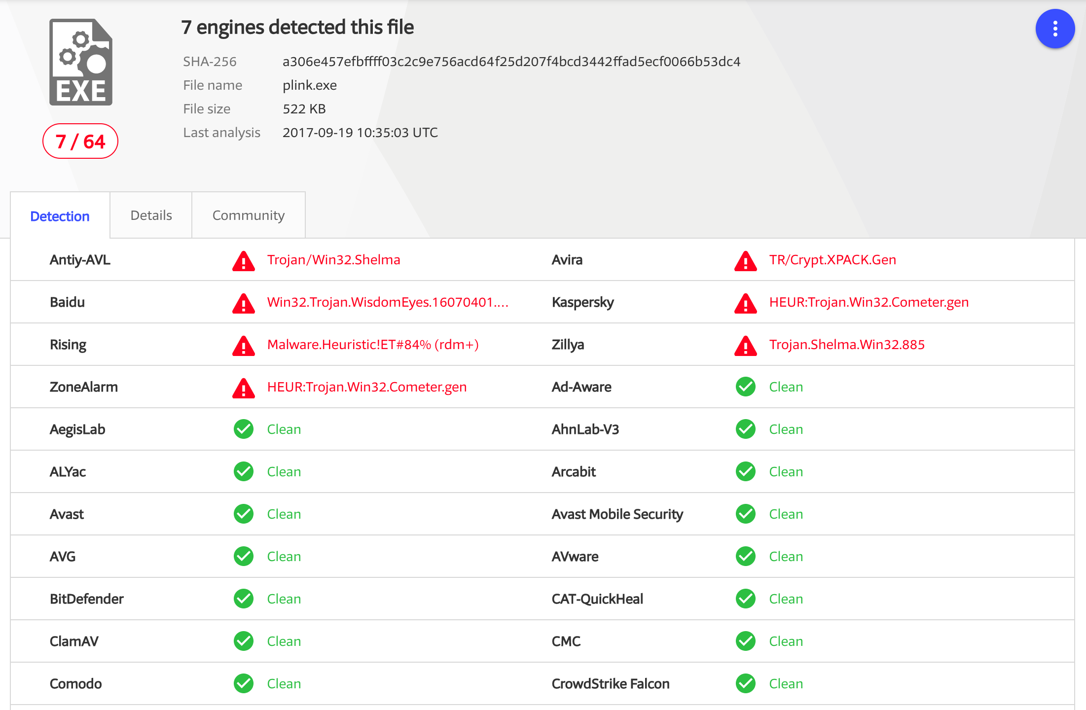
Task: Click the warning icon in the Avira row
Action: pyautogui.click(x=746, y=261)
